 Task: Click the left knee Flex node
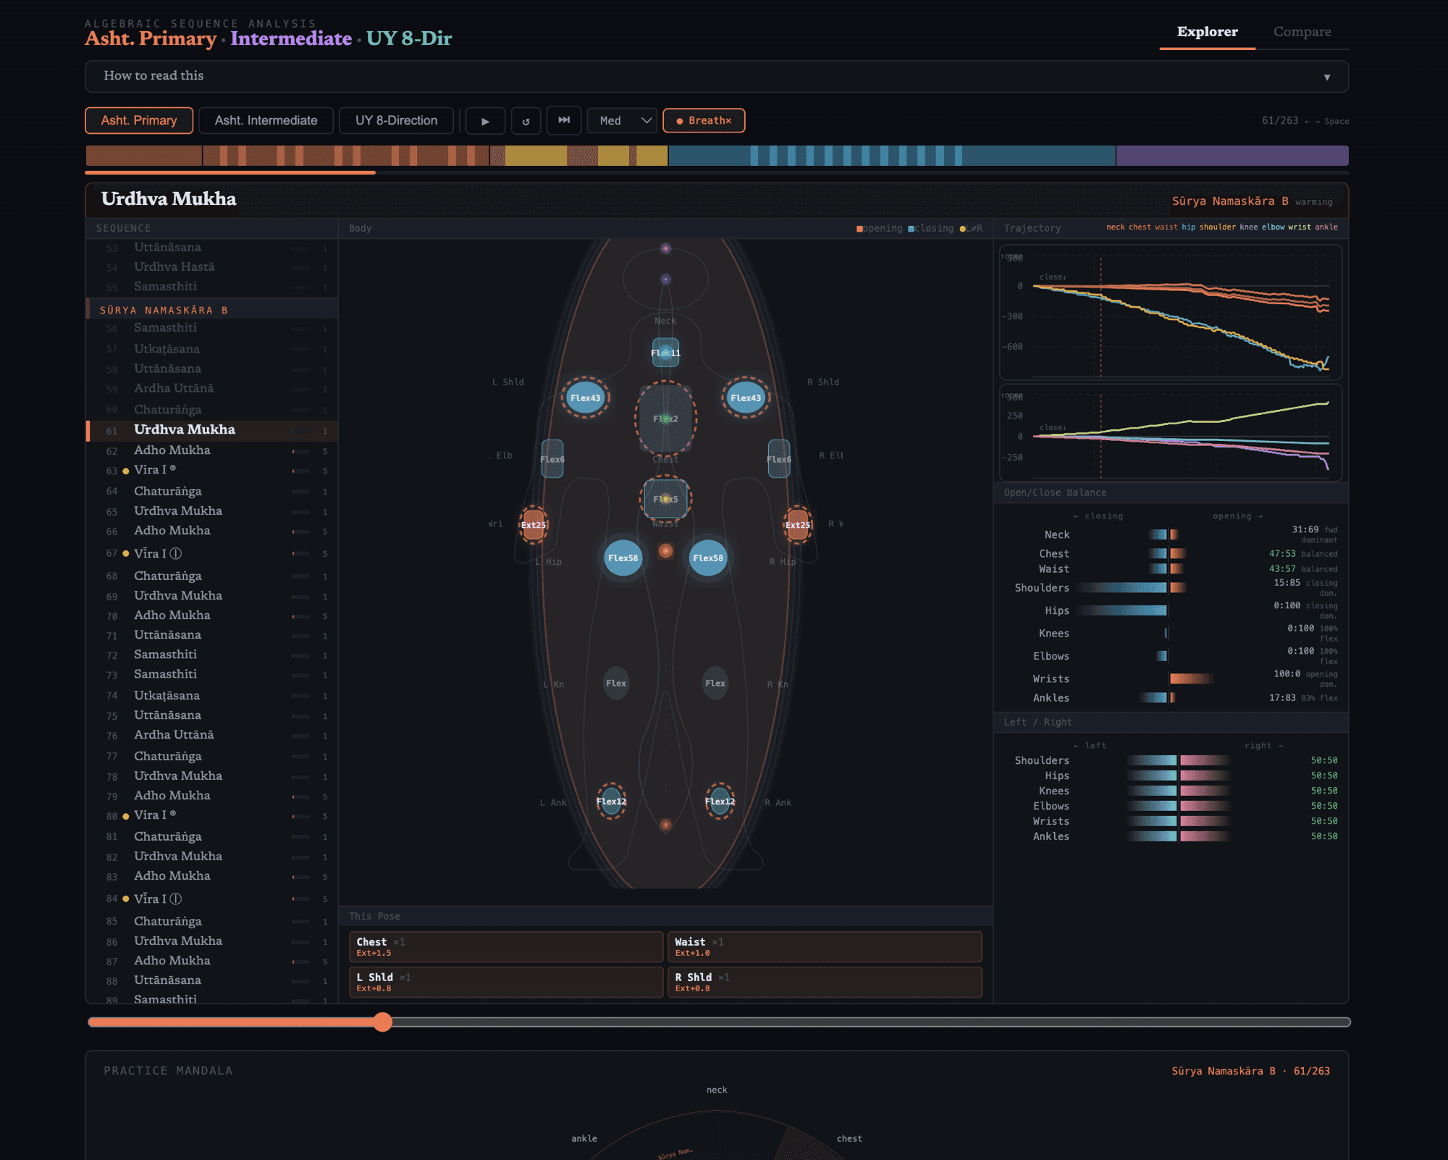(x=616, y=683)
